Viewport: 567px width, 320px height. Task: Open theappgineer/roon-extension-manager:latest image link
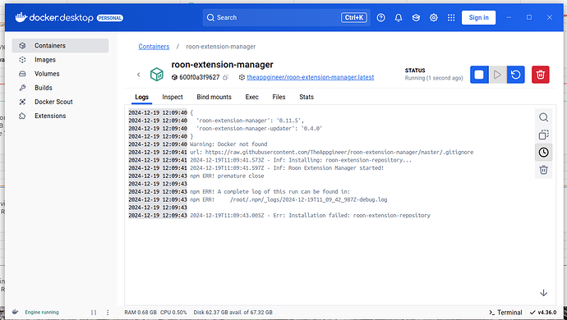tap(311, 77)
